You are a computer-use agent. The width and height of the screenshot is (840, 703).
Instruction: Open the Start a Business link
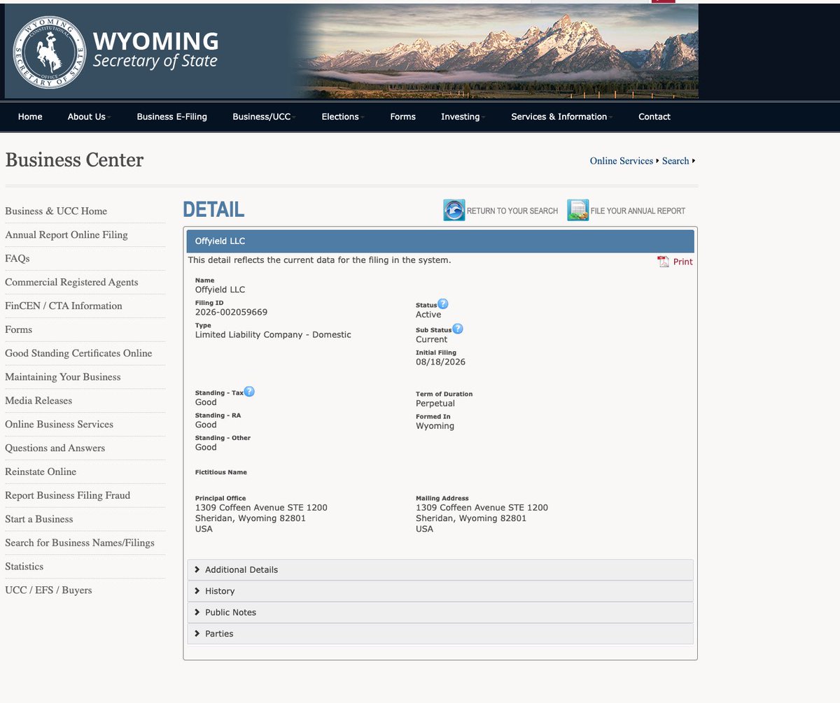point(39,519)
